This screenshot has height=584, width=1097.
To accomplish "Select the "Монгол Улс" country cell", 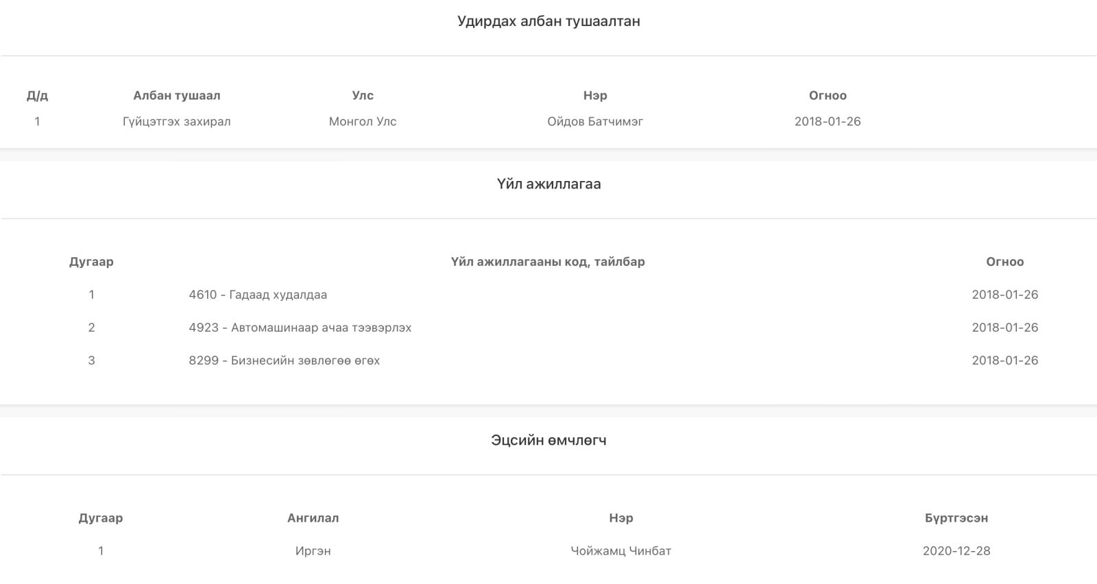I will 362,121.
